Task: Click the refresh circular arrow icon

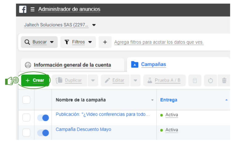Action: click(210, 80)
